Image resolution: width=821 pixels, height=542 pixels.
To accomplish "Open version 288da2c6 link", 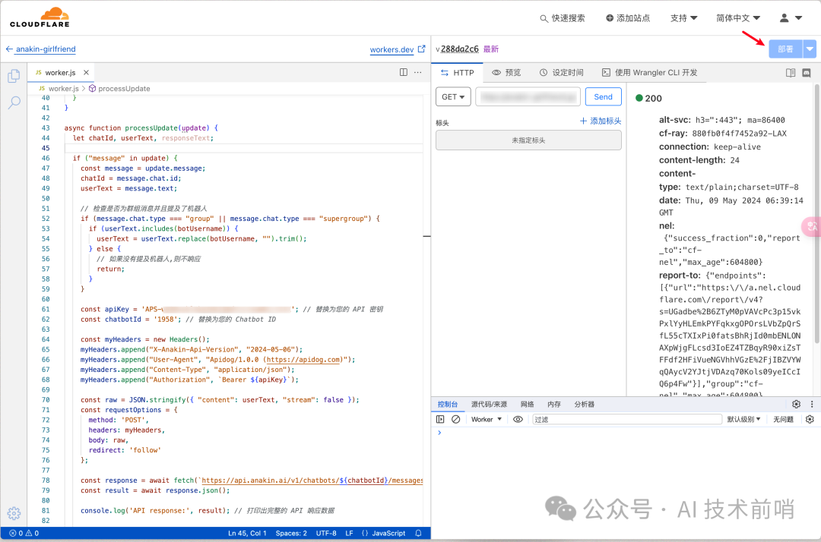I will (459, 49).
